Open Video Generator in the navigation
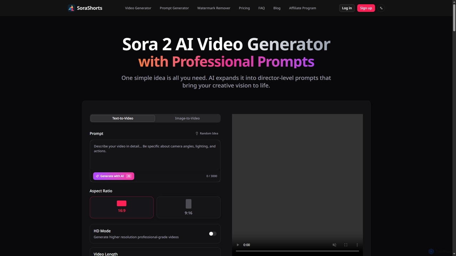The image size is (456, 256). (x=138, y=8)
